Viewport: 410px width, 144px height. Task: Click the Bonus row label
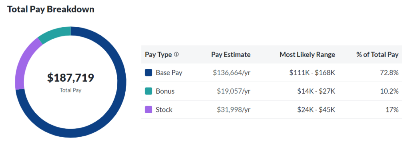click(165, 91)
